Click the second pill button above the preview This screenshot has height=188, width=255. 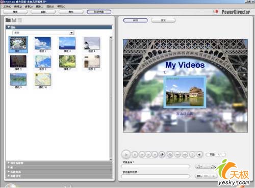[x=163, y=20]
